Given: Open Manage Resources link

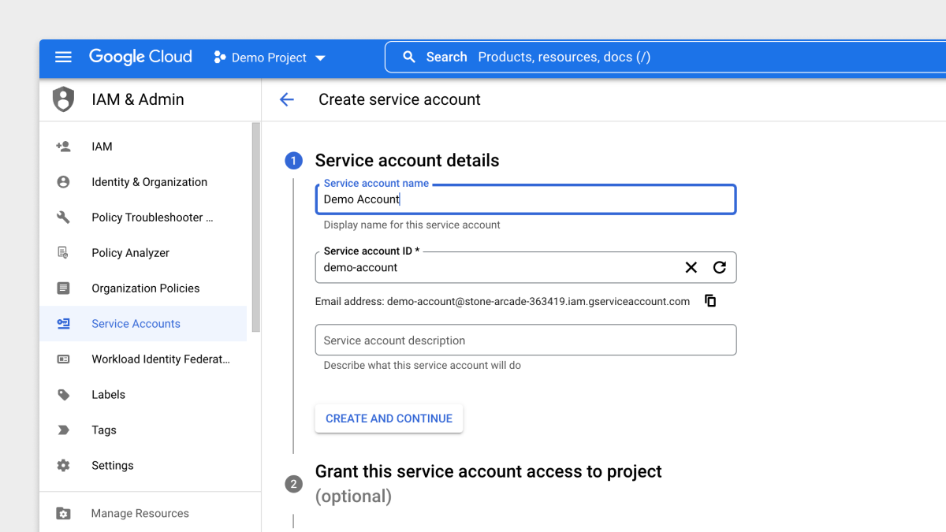Looking at the screenshot, I should click(x=140, y=514).
